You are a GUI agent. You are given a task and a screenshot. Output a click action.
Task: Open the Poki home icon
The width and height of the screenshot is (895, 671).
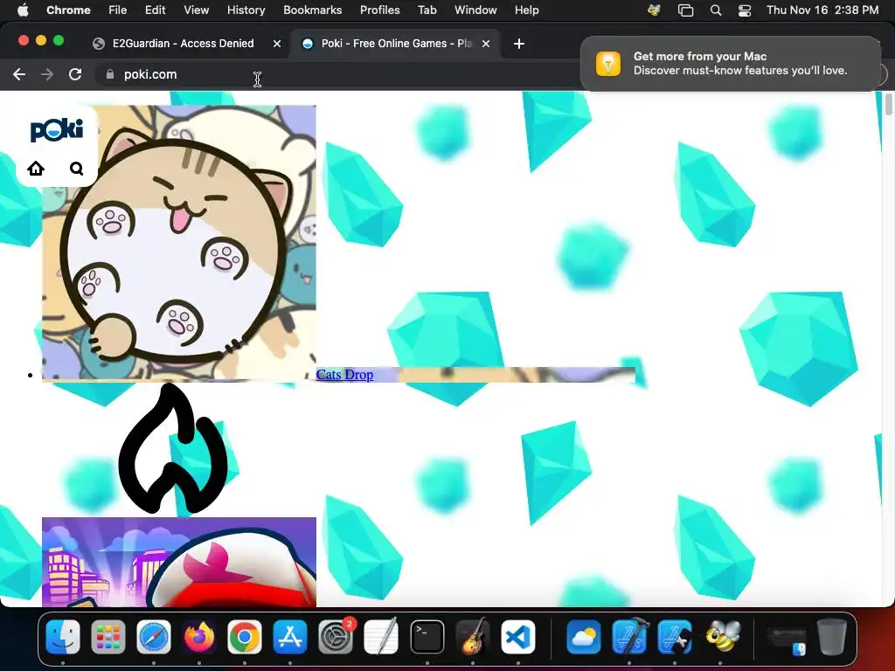[x=36, y=169]
